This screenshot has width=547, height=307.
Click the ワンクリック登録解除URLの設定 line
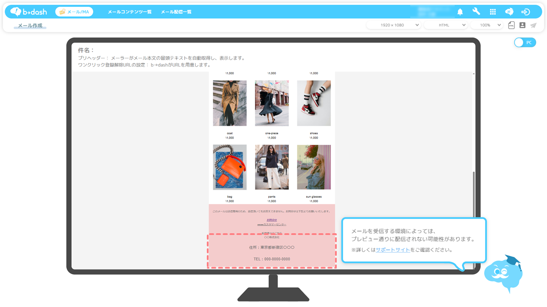(x=144, y=65)
